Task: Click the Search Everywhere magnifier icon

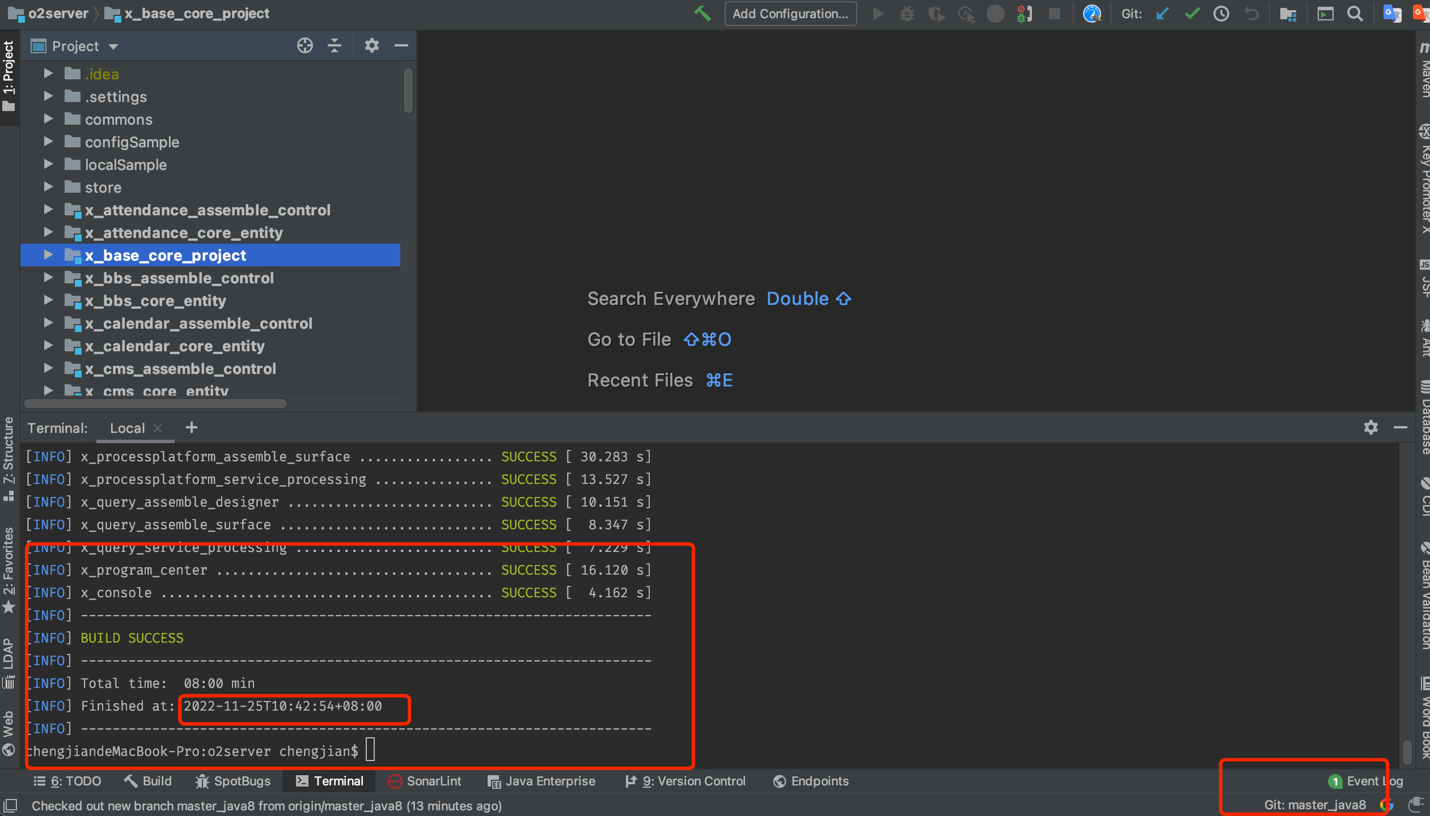Action: (x=1355, y=14)
